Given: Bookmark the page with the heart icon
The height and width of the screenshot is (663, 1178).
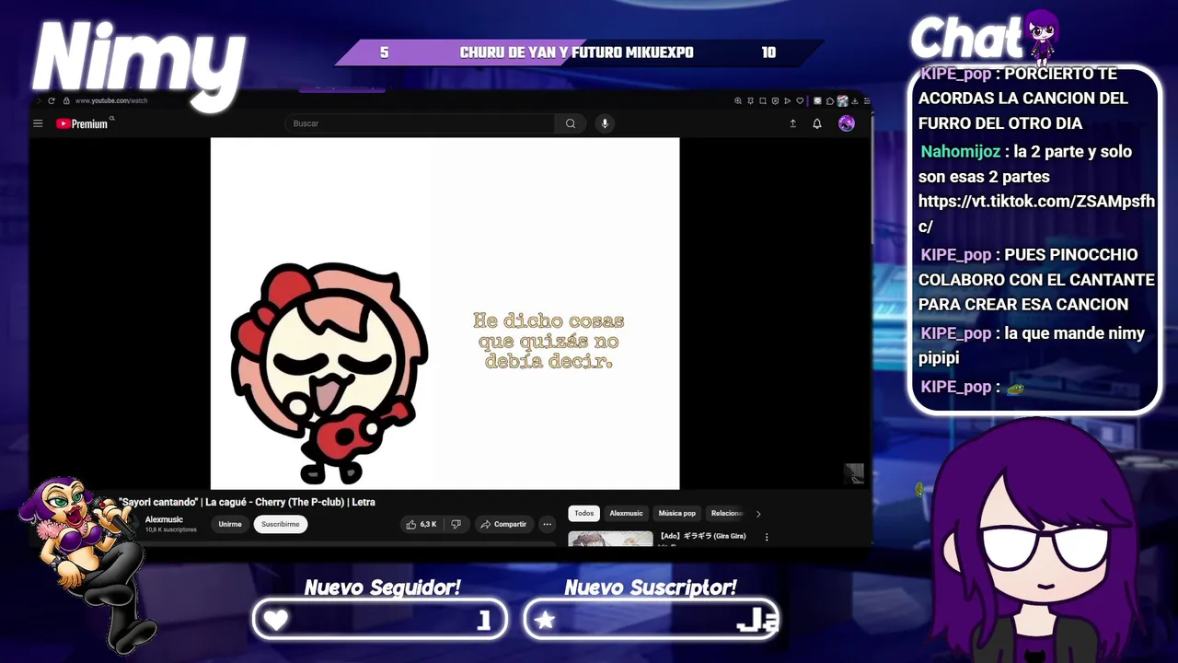Looking at the screenshot, I should click(x=800, y=101).
